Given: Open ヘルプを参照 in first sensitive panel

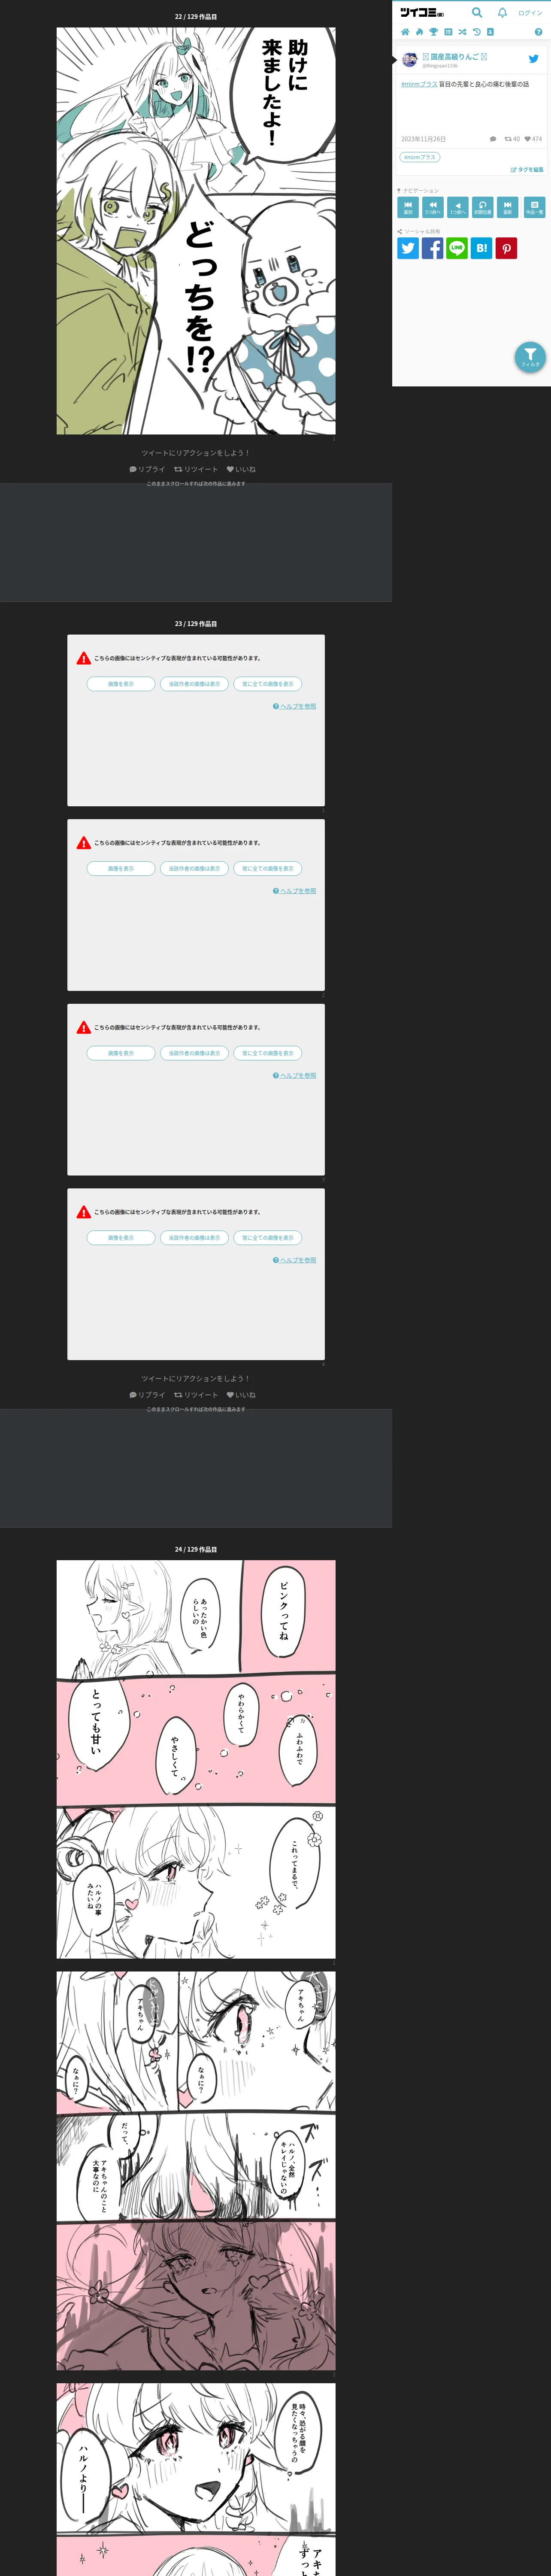Looking at the screenshot, I should 295,706.
